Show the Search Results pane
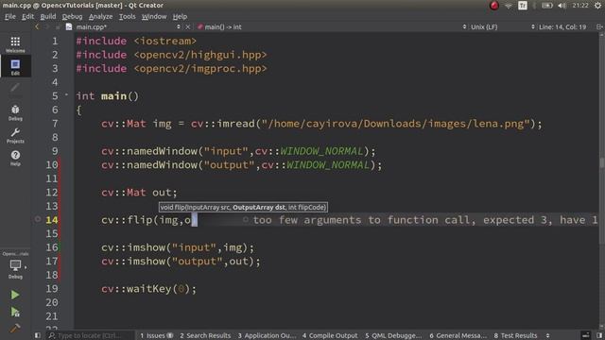Viewport: 605px width, 340px height. point(205,336)
